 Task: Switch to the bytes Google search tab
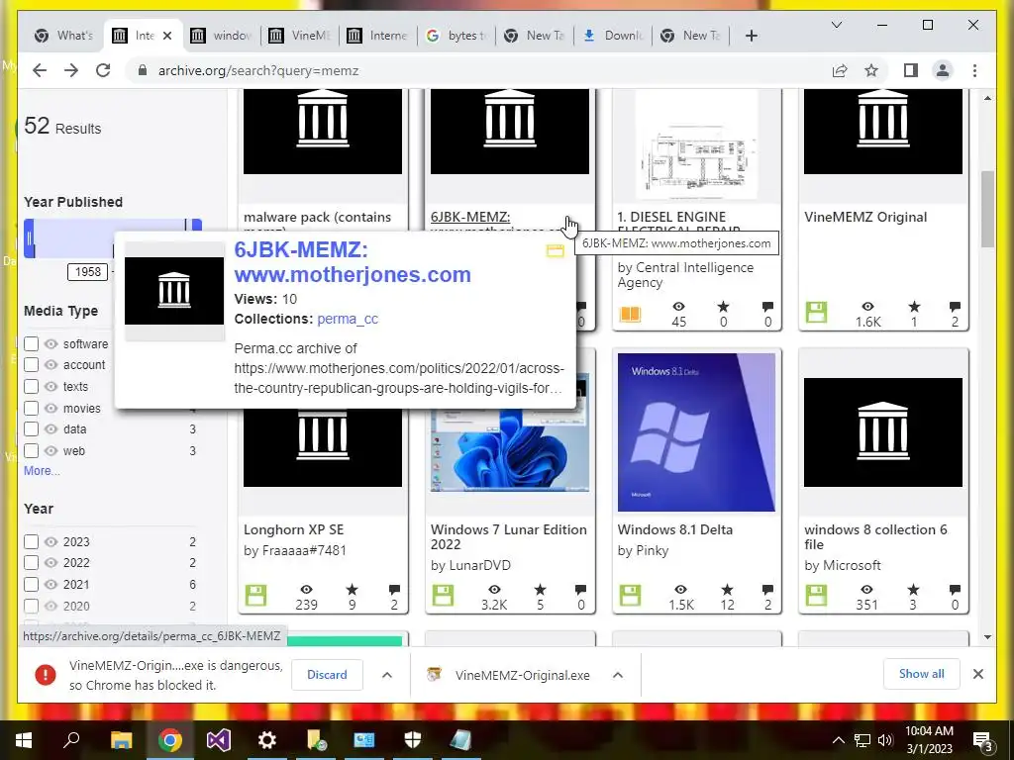click(x=456, y=36)
